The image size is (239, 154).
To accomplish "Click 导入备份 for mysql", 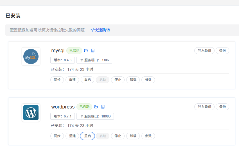I will pos(204,51).
